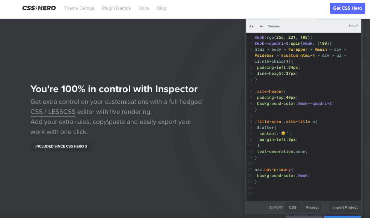Visit the Blog link
The height and width of the screenshot is (218, 370).
pyautogui.click(x=162, y=8)
